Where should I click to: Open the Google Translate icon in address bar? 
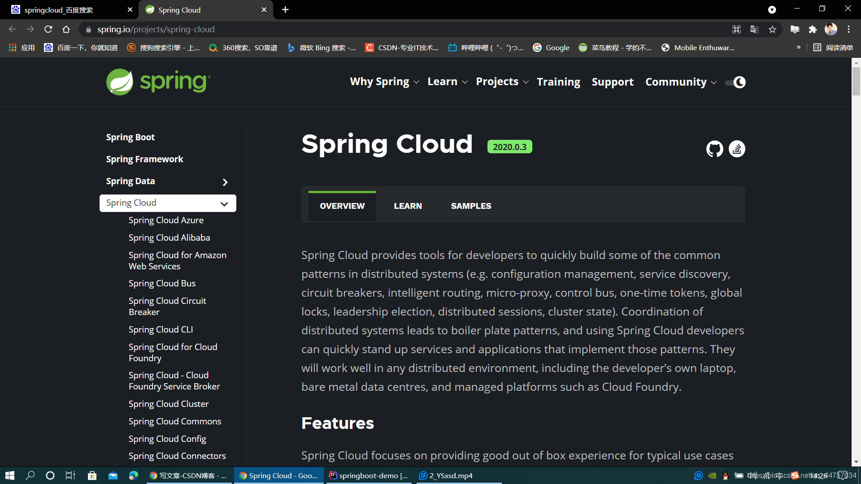click(754, 29)
